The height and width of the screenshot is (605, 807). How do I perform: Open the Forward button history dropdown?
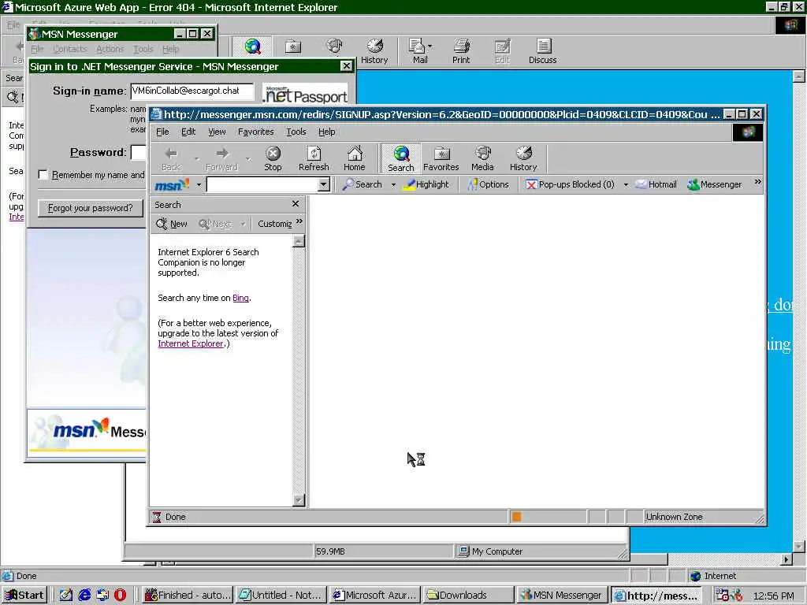click(x=248, y=158)
